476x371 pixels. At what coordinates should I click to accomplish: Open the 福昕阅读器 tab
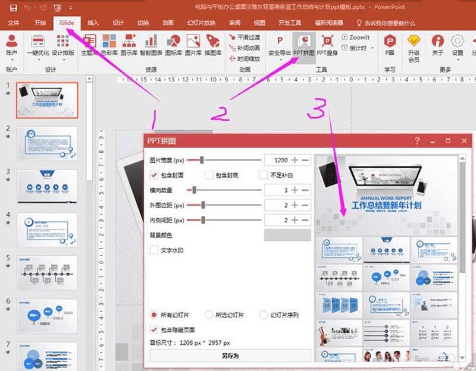[329, 23]
